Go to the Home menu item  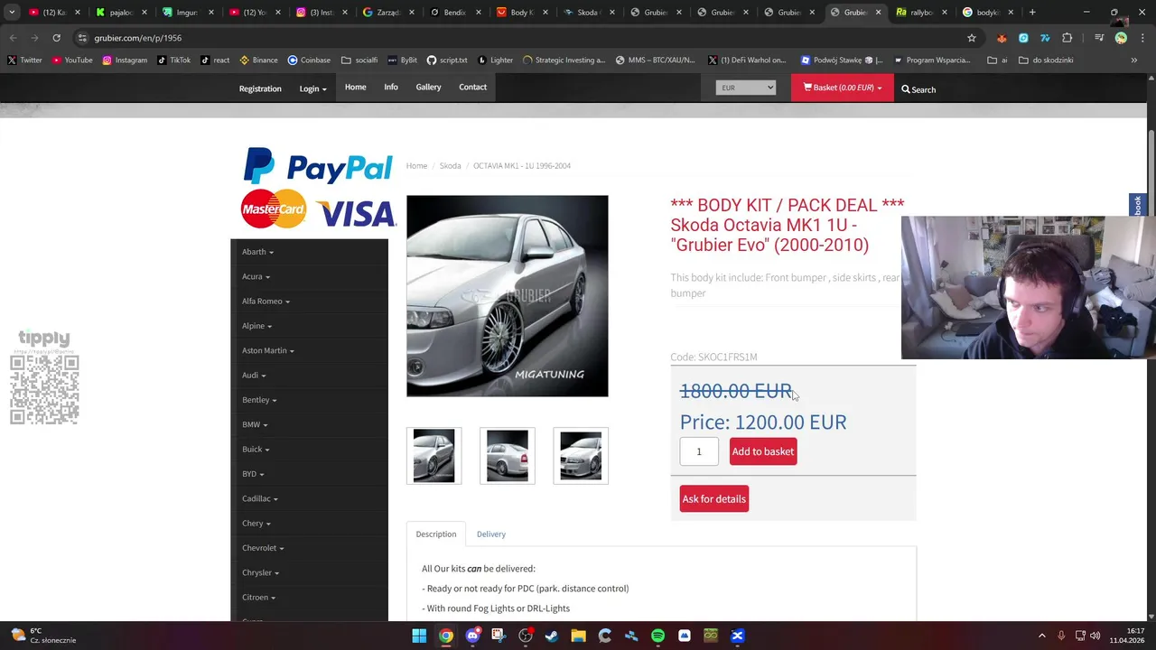pyautogui.click(x=355, y=88)
